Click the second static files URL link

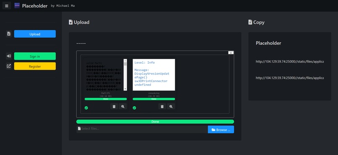[289, 78]
